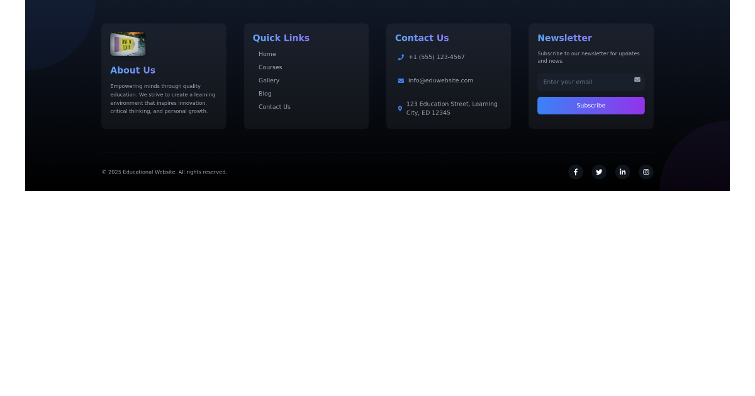
Task: Select the Home quick link
Action: click(267, 54)
